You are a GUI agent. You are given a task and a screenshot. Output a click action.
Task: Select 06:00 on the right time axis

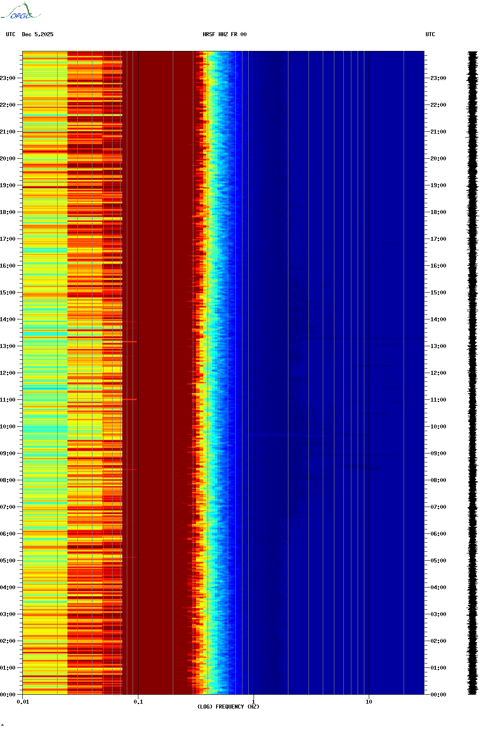(x=438, y=534)
